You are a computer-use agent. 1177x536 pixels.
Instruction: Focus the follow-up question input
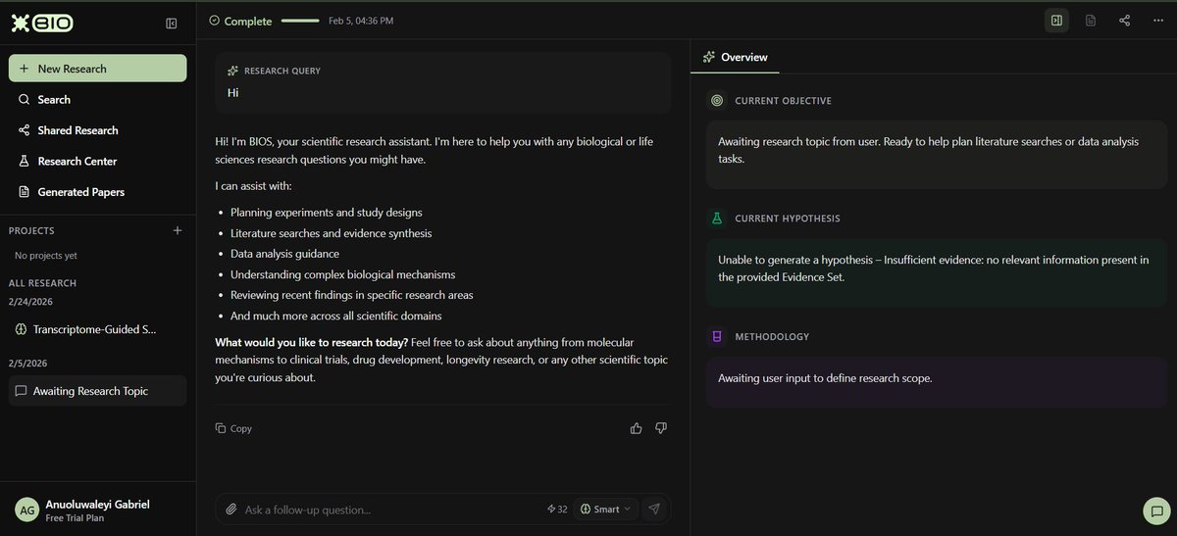pos(392,510)
